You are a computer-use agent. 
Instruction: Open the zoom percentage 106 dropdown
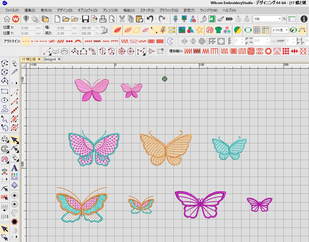point(280,19)
